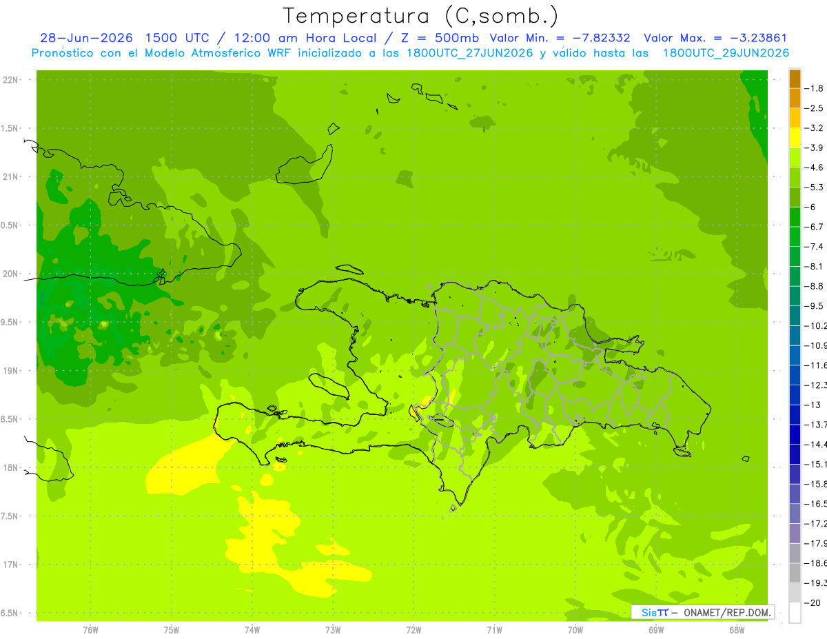Click the '-5.3' colorbar label

tap(815, 187)
